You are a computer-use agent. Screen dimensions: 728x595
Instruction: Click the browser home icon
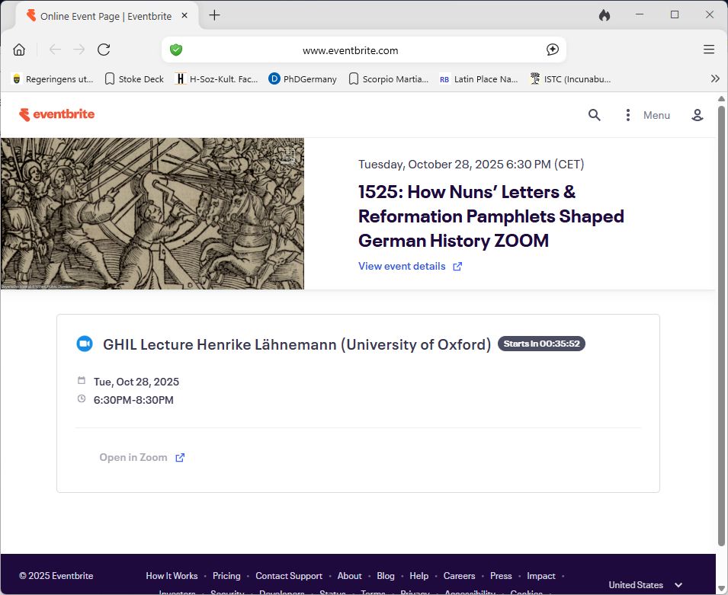(x=19, y=49)
